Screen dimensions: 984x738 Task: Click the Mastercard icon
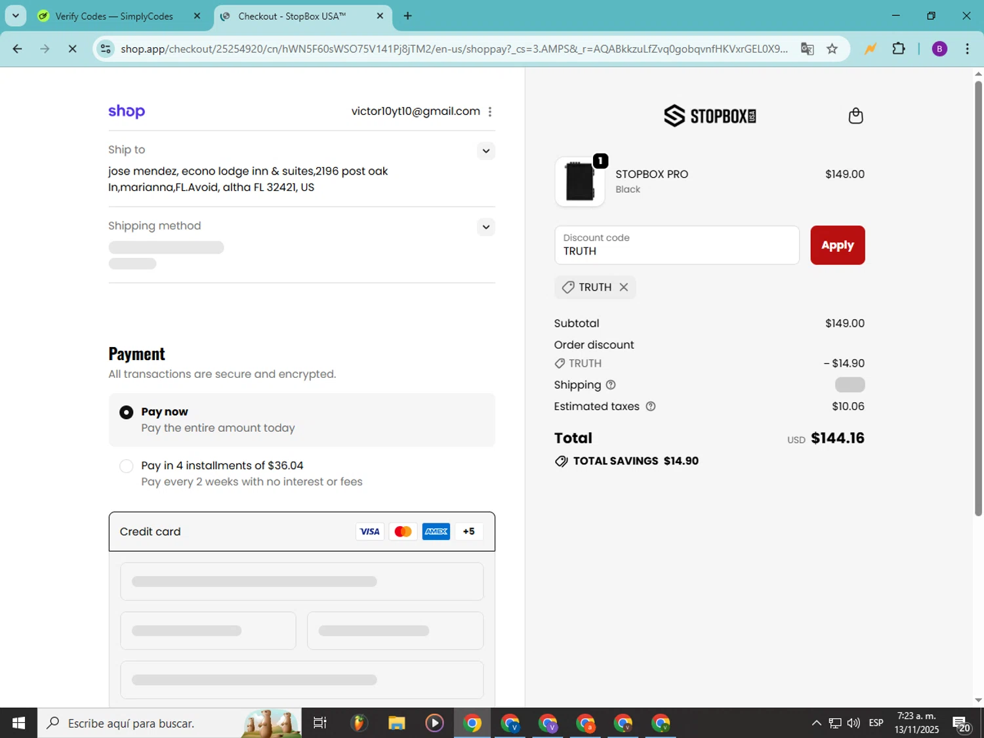pos(403,531)
